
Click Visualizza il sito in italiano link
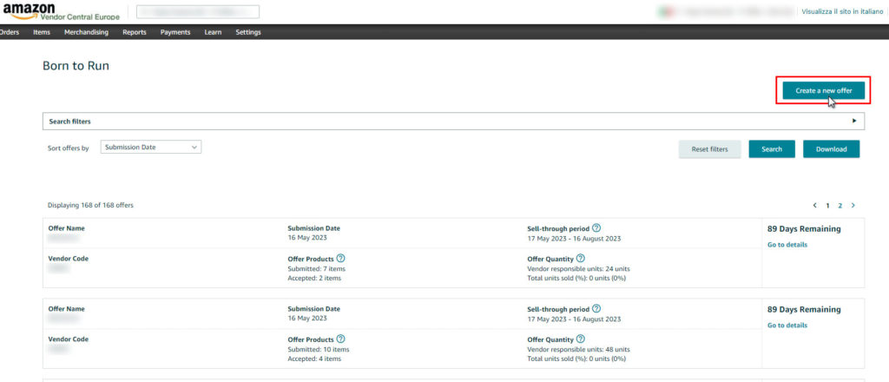842,12
